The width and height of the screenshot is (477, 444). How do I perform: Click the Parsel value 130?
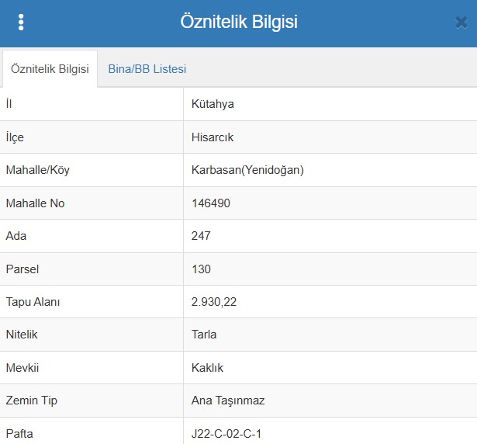[201, 269]
